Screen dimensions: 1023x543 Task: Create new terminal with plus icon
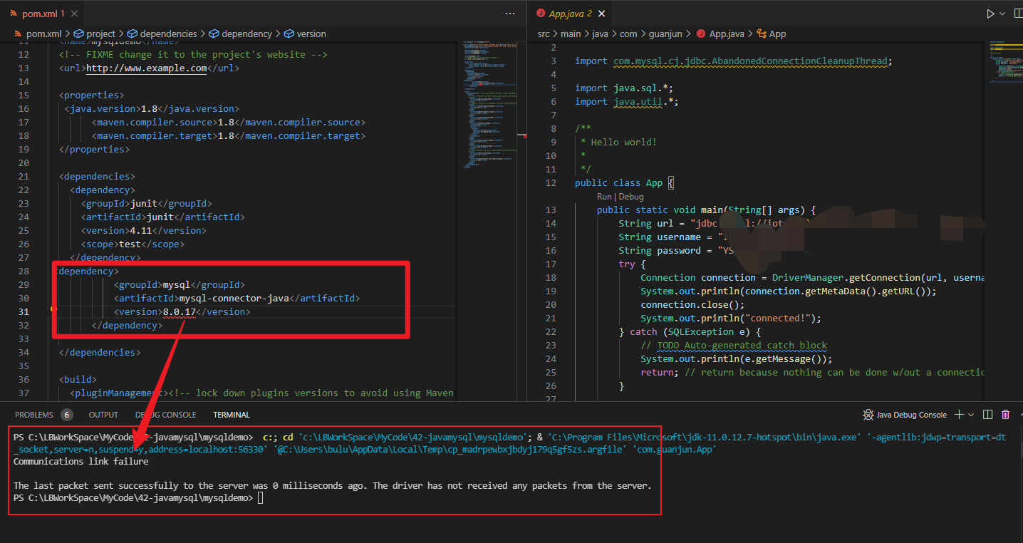click(959, 415)
